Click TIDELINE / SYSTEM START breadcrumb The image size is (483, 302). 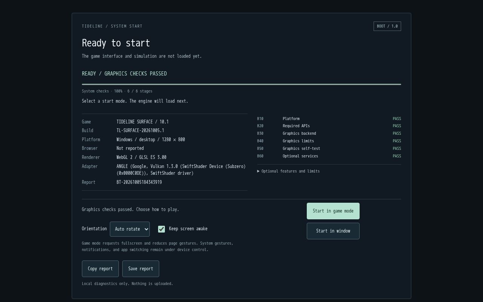[112, 26]
